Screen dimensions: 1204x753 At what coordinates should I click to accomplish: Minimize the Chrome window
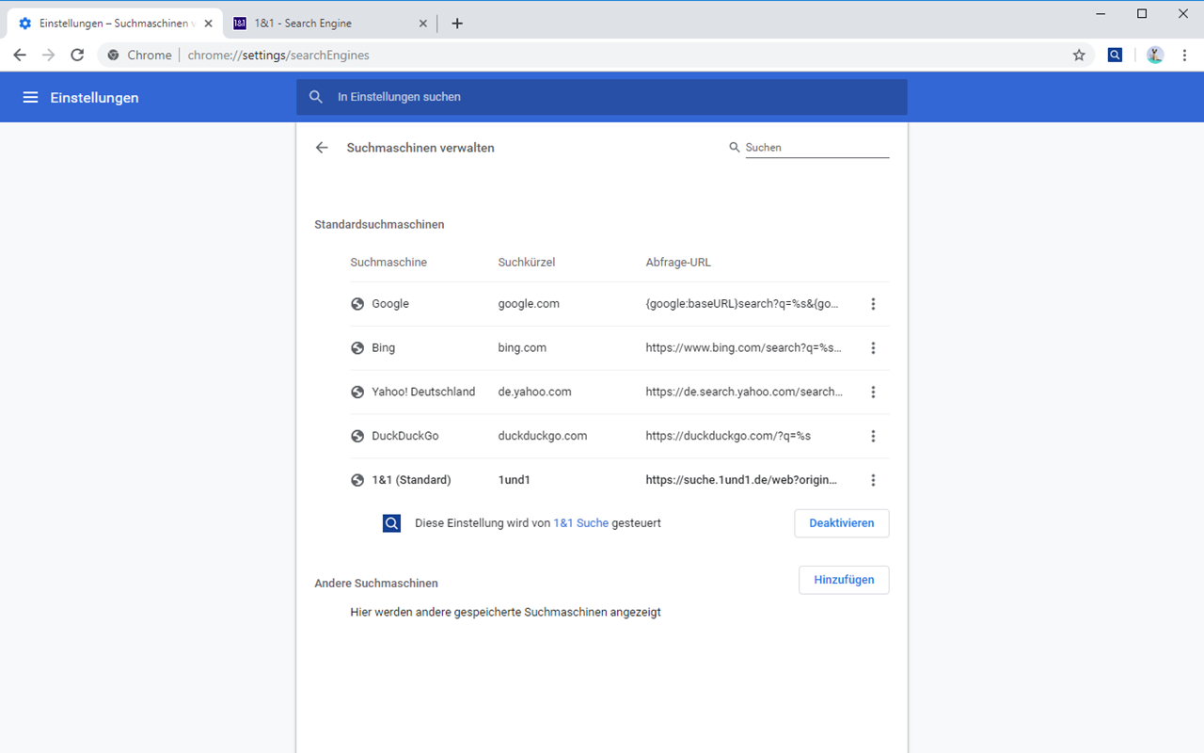(1100, 13)
